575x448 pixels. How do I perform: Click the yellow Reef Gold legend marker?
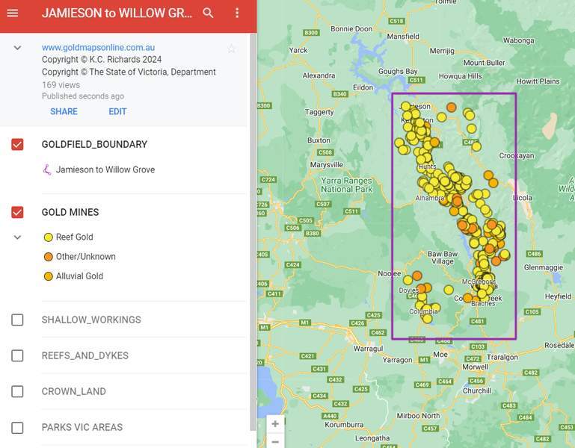(x=48, y=237)
